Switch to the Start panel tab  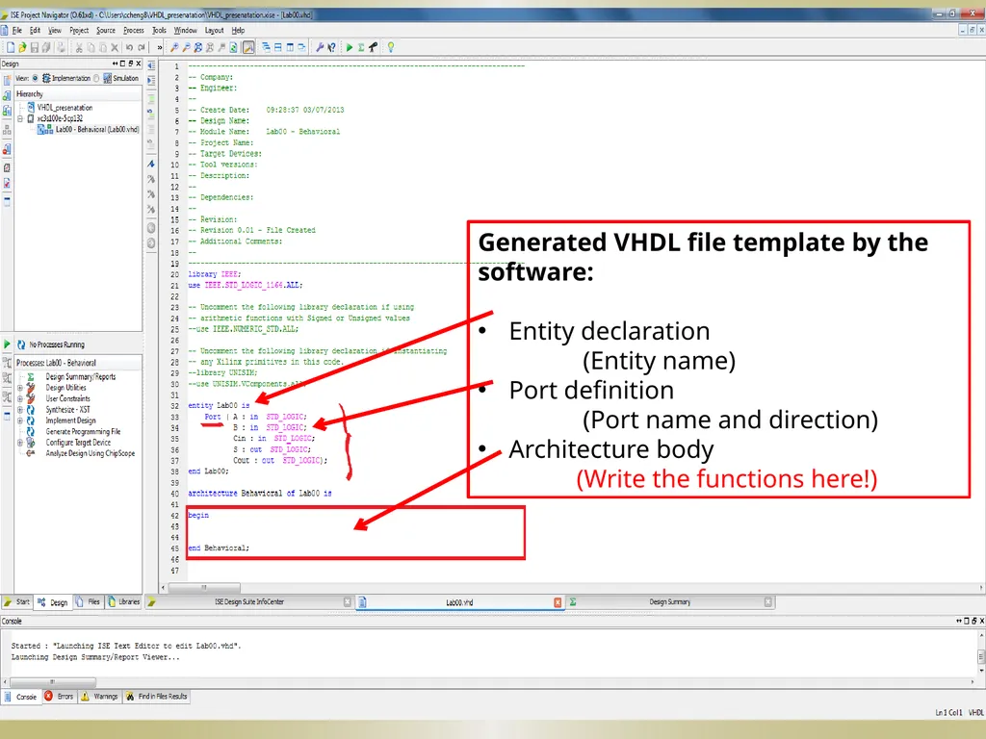17,602
